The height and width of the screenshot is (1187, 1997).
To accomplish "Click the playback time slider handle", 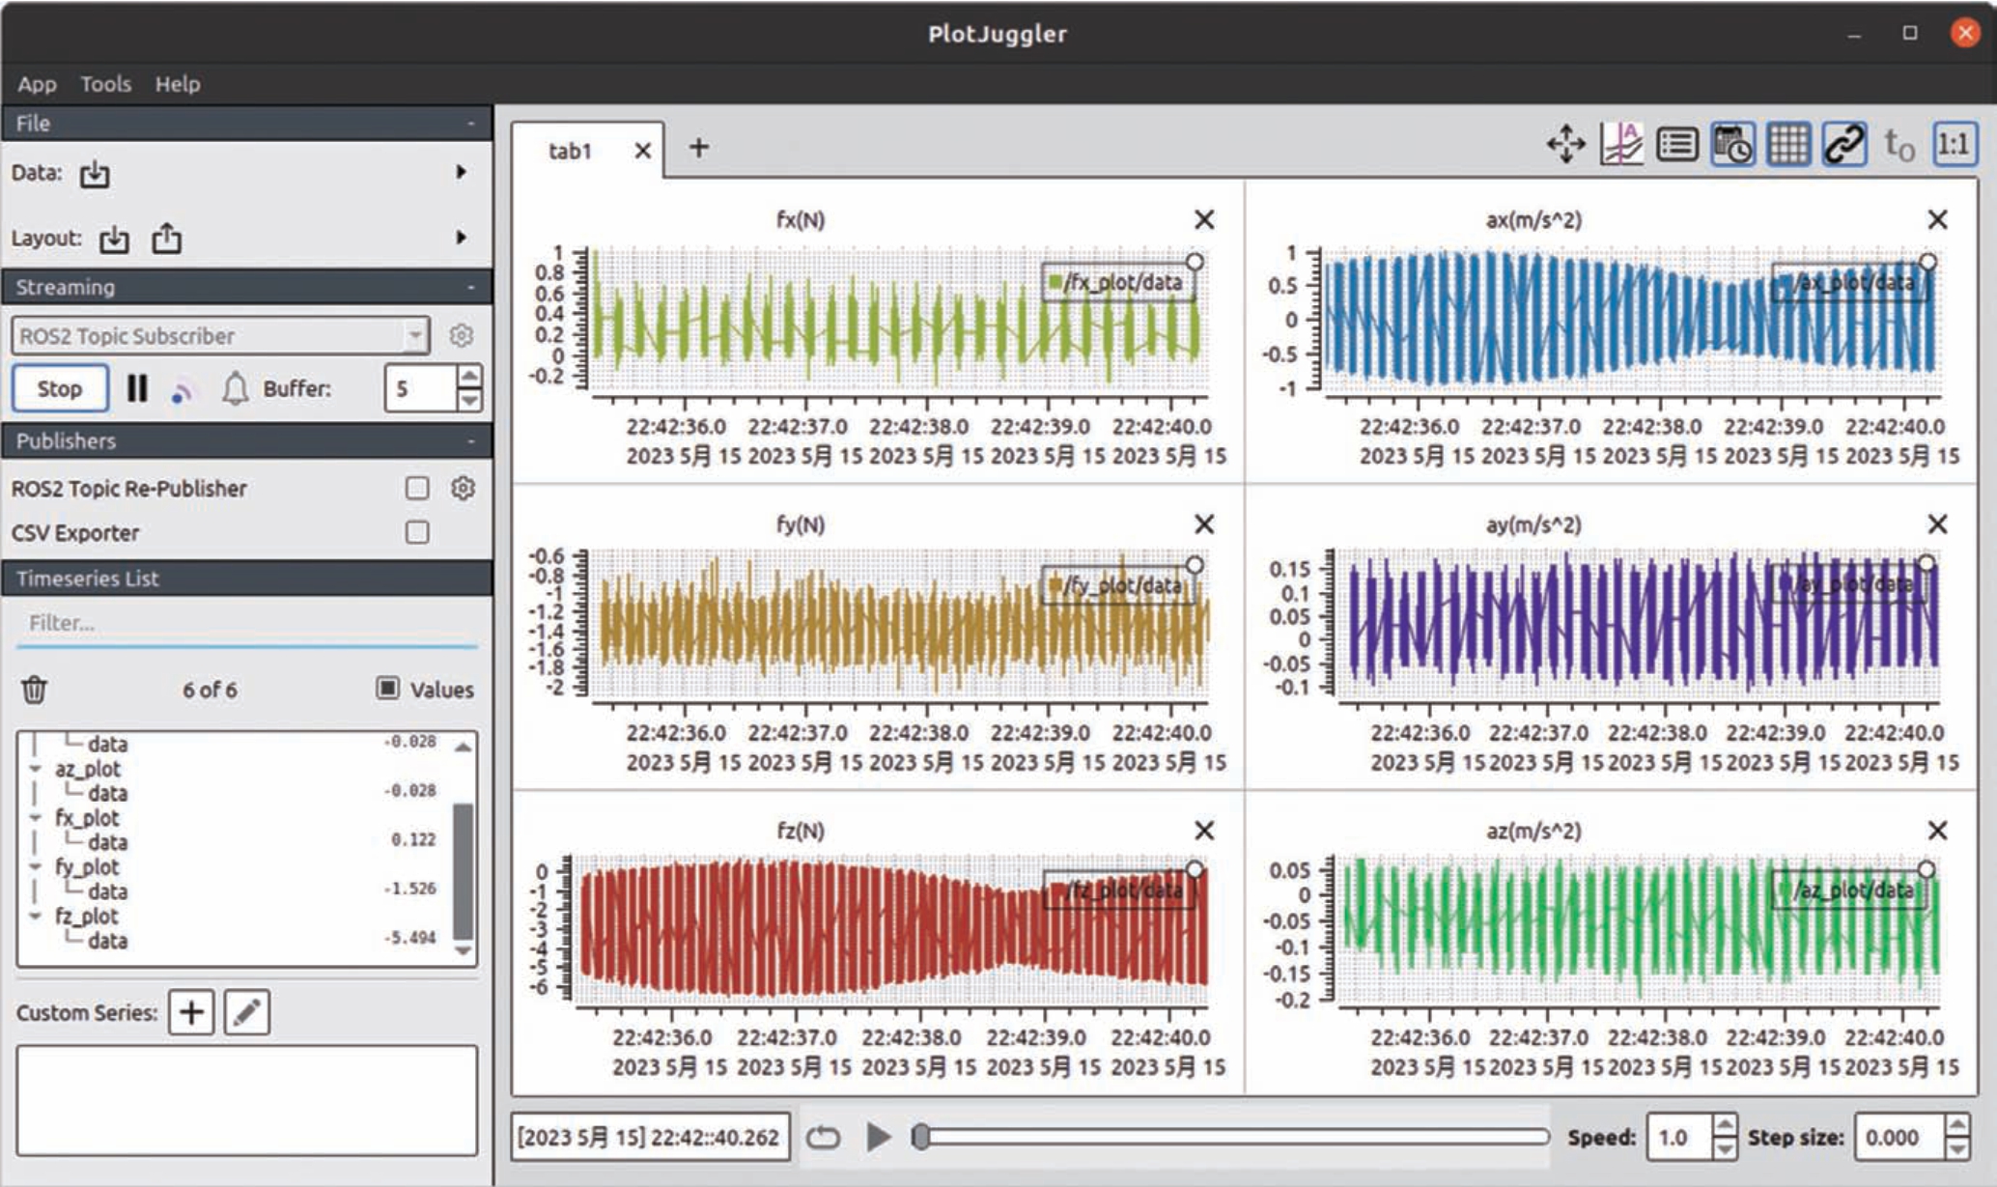I will tap(921, 1137).
